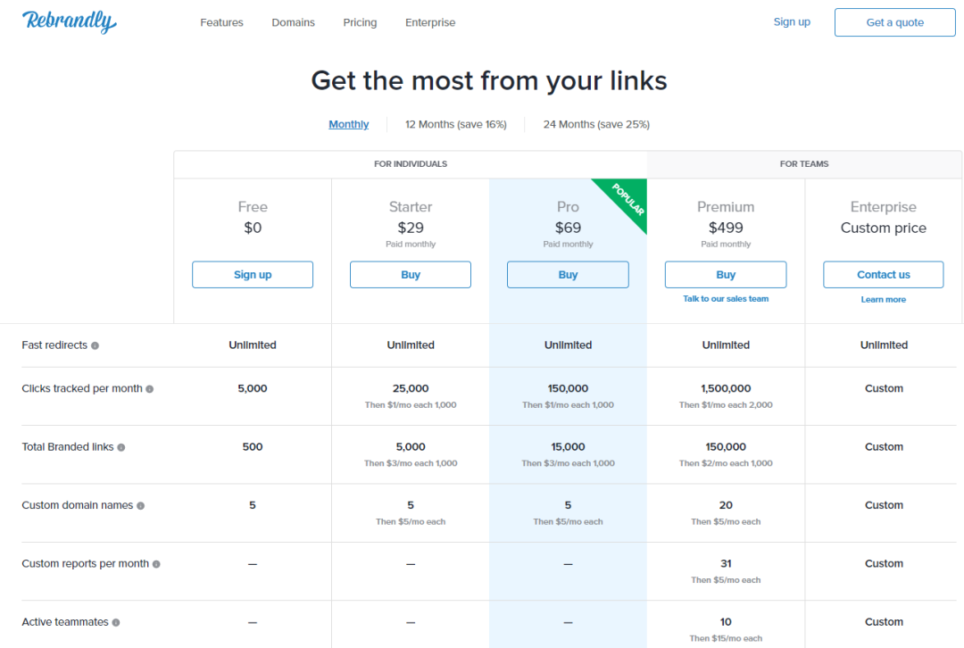Click the Premium plan title

[726, 206]
